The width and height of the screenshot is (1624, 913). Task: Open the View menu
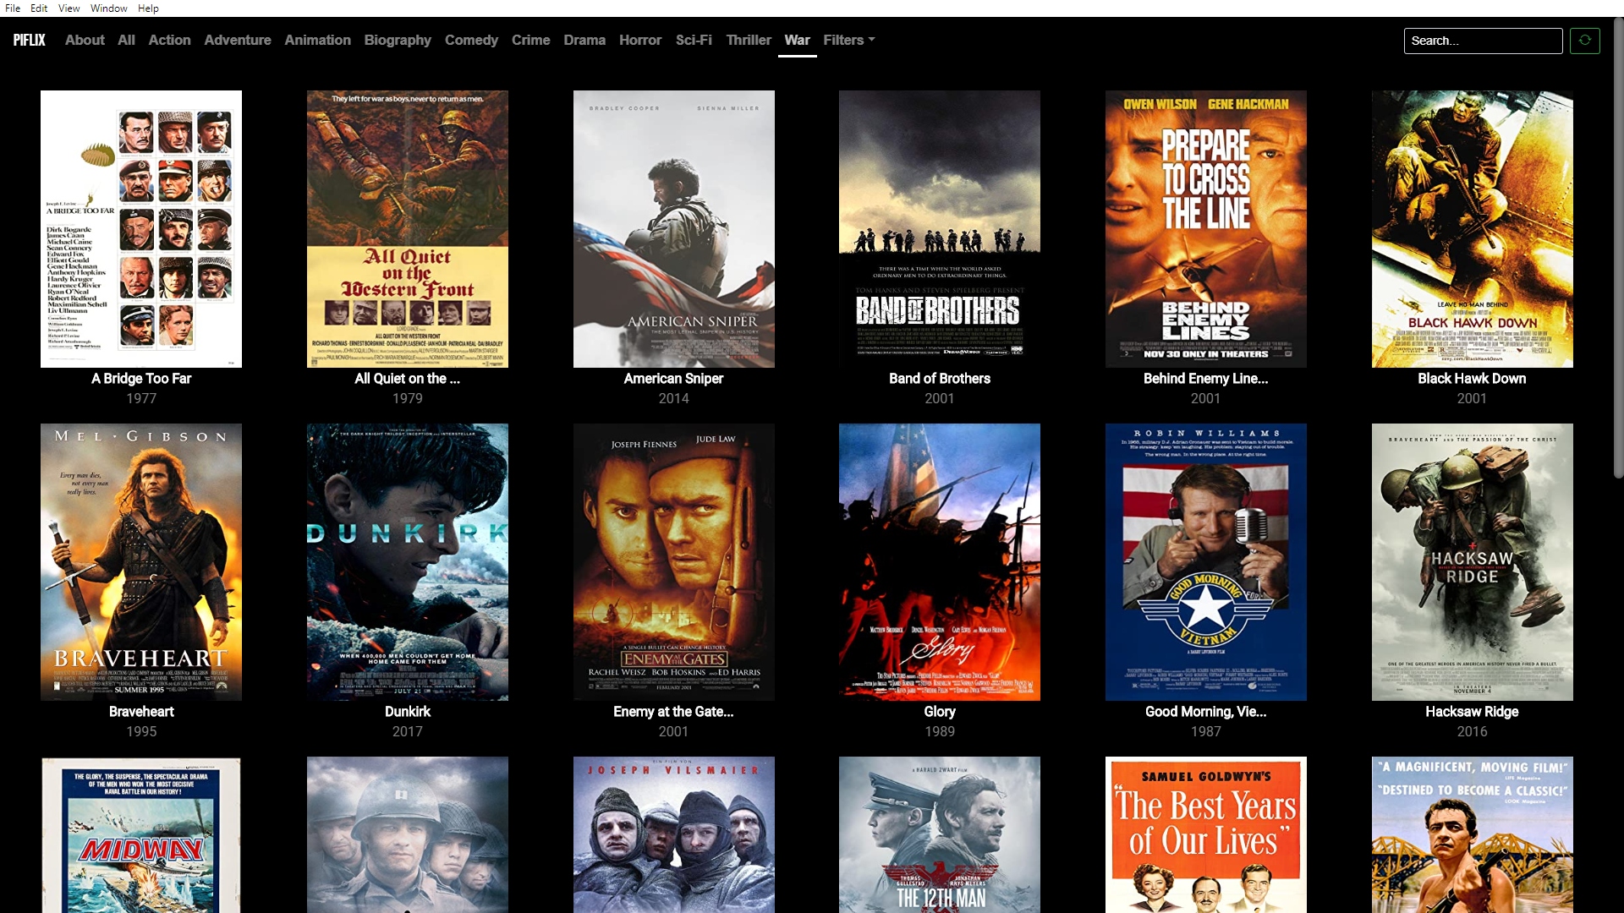(x=69, y=8)
